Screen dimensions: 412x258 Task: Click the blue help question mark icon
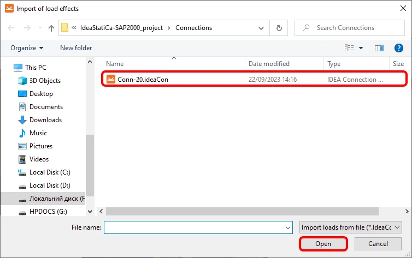(398, 48)
